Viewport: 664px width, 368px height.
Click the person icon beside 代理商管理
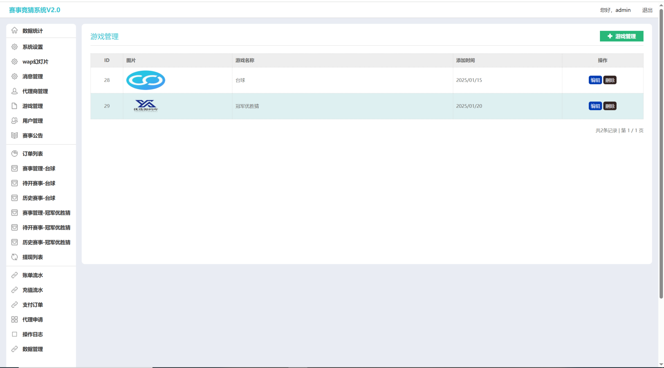click(x=14, y=91)
